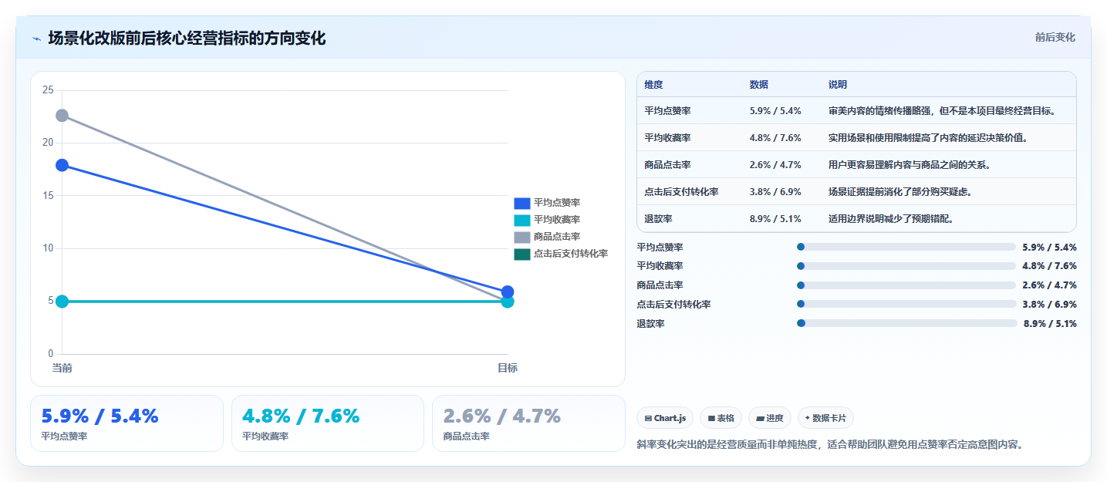Open the 2.6% / 4.7% 商品点击率 card
This screenshot has height=482, width=1107.
[529, 423]
